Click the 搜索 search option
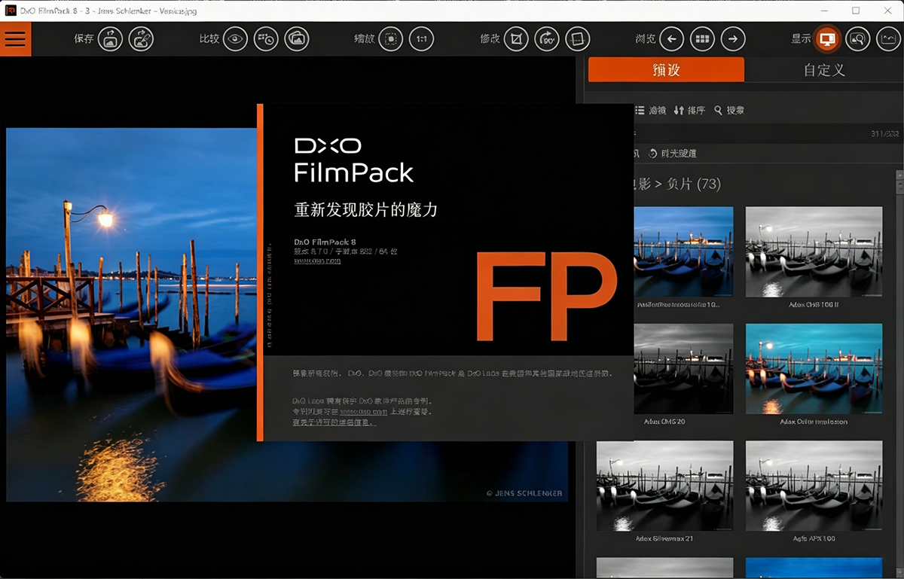Image resolution: width=904 pixels, height=579 pixels. coord(729,110)
